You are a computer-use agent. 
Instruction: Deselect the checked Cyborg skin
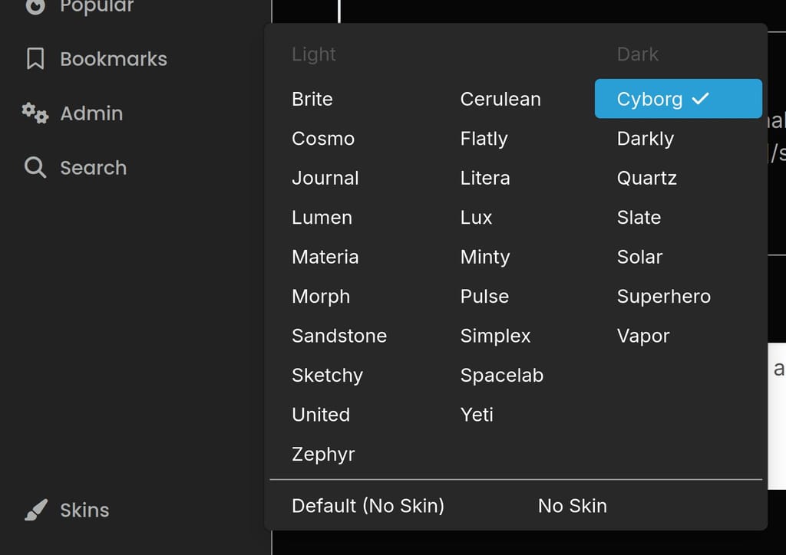678,99
